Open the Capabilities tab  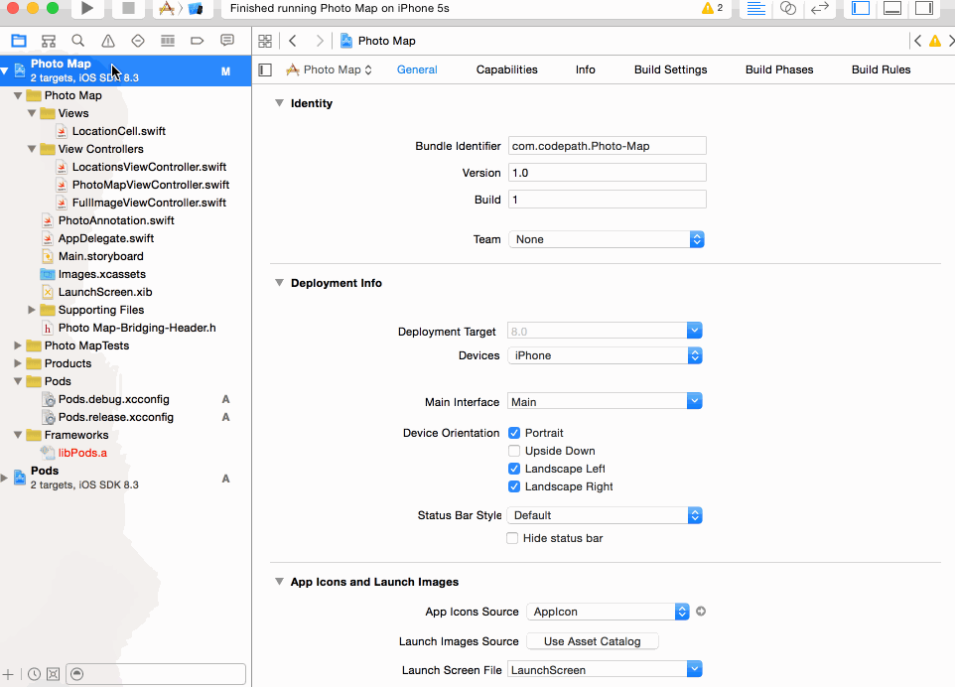[x=506, y=69]
